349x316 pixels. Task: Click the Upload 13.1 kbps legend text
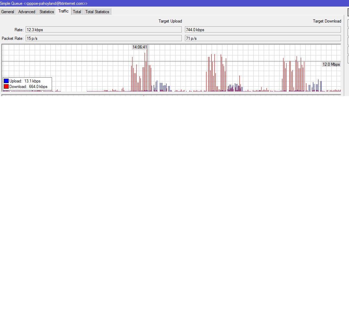[25, 81]
